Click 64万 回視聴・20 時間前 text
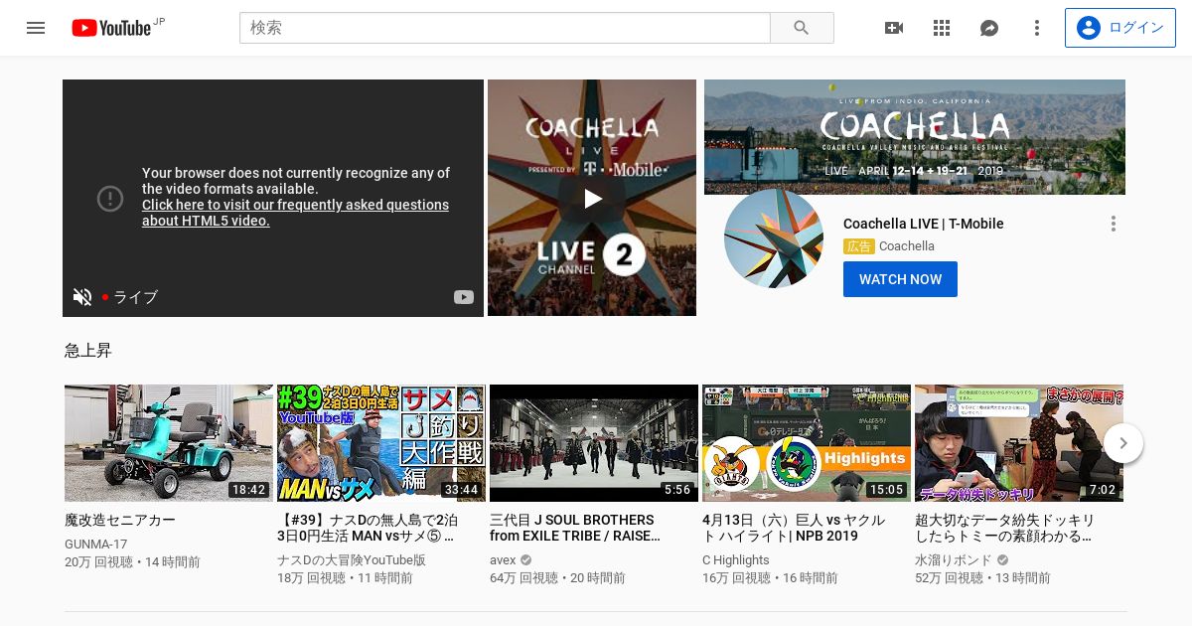Image resolution: width=1192 pixels, height=626 pixels. coord(557,577)
